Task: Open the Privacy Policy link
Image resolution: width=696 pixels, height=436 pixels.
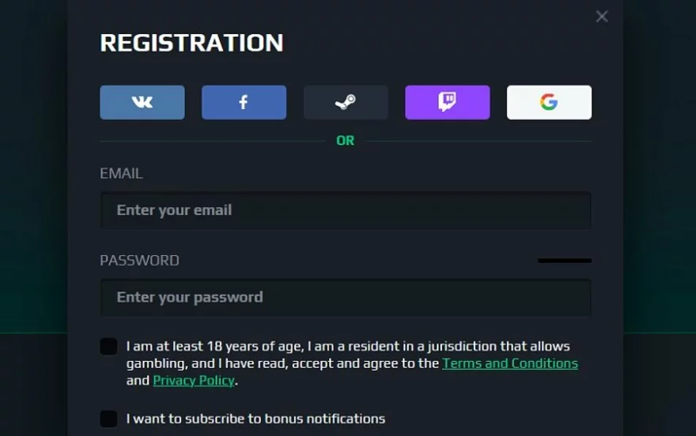Action: 194,381
